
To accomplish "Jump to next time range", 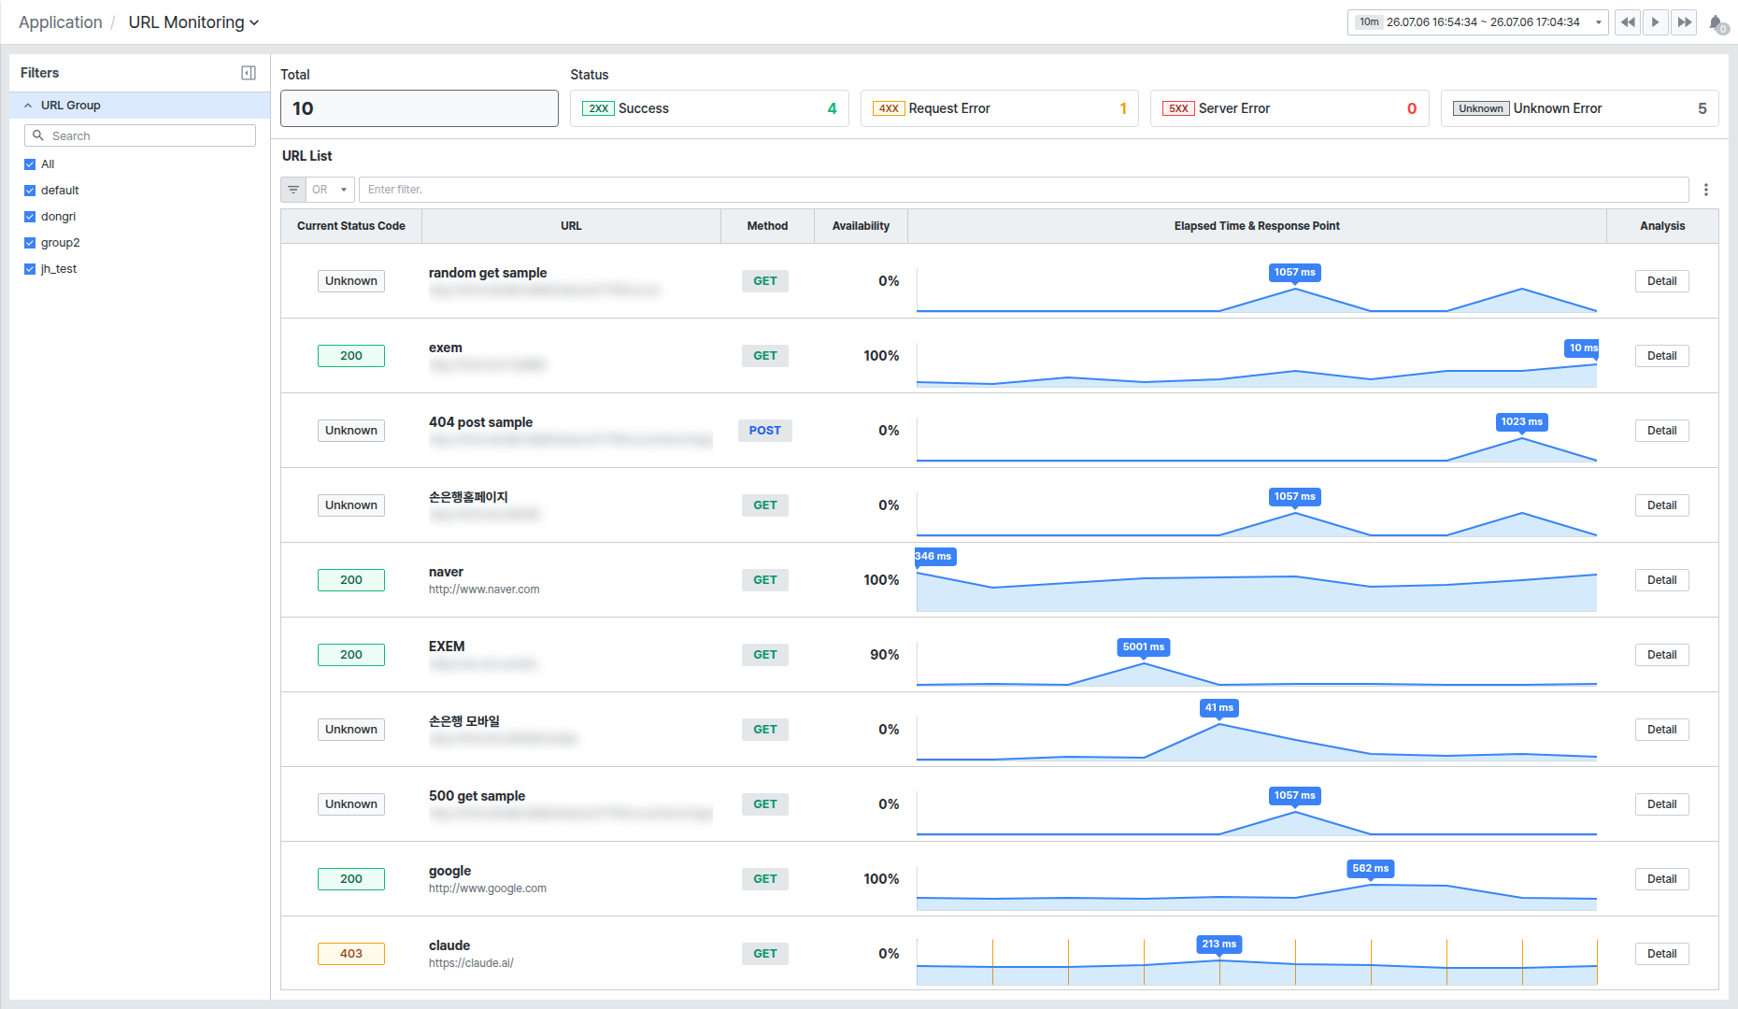I will point(1685,22).
